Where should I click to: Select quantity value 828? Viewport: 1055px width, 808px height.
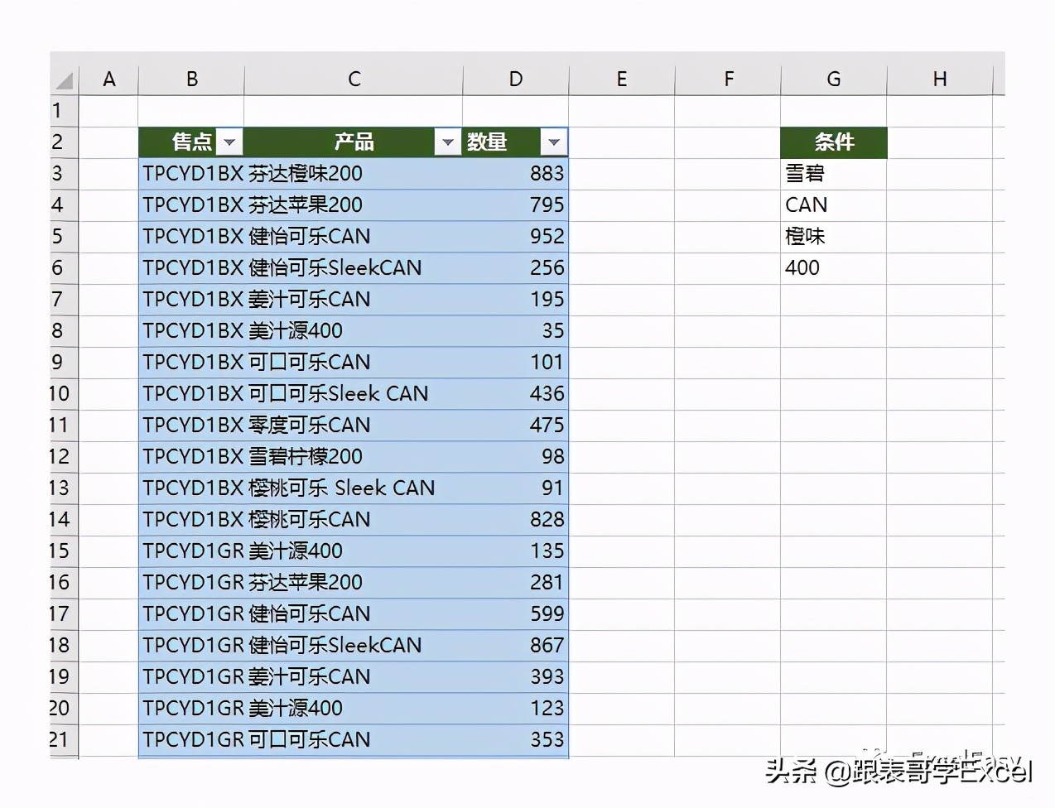click(516, 520)
